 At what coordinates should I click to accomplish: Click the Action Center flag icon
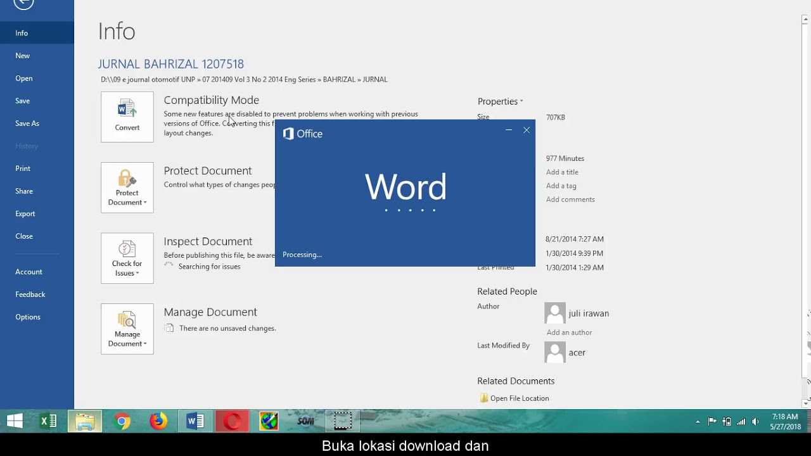pos(712,422)
